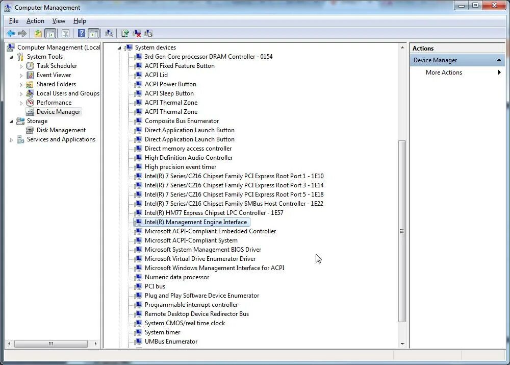Screen dimensions: 510x365
Task: Click Scan for hardware changes icon
Action: click(109, 33)
